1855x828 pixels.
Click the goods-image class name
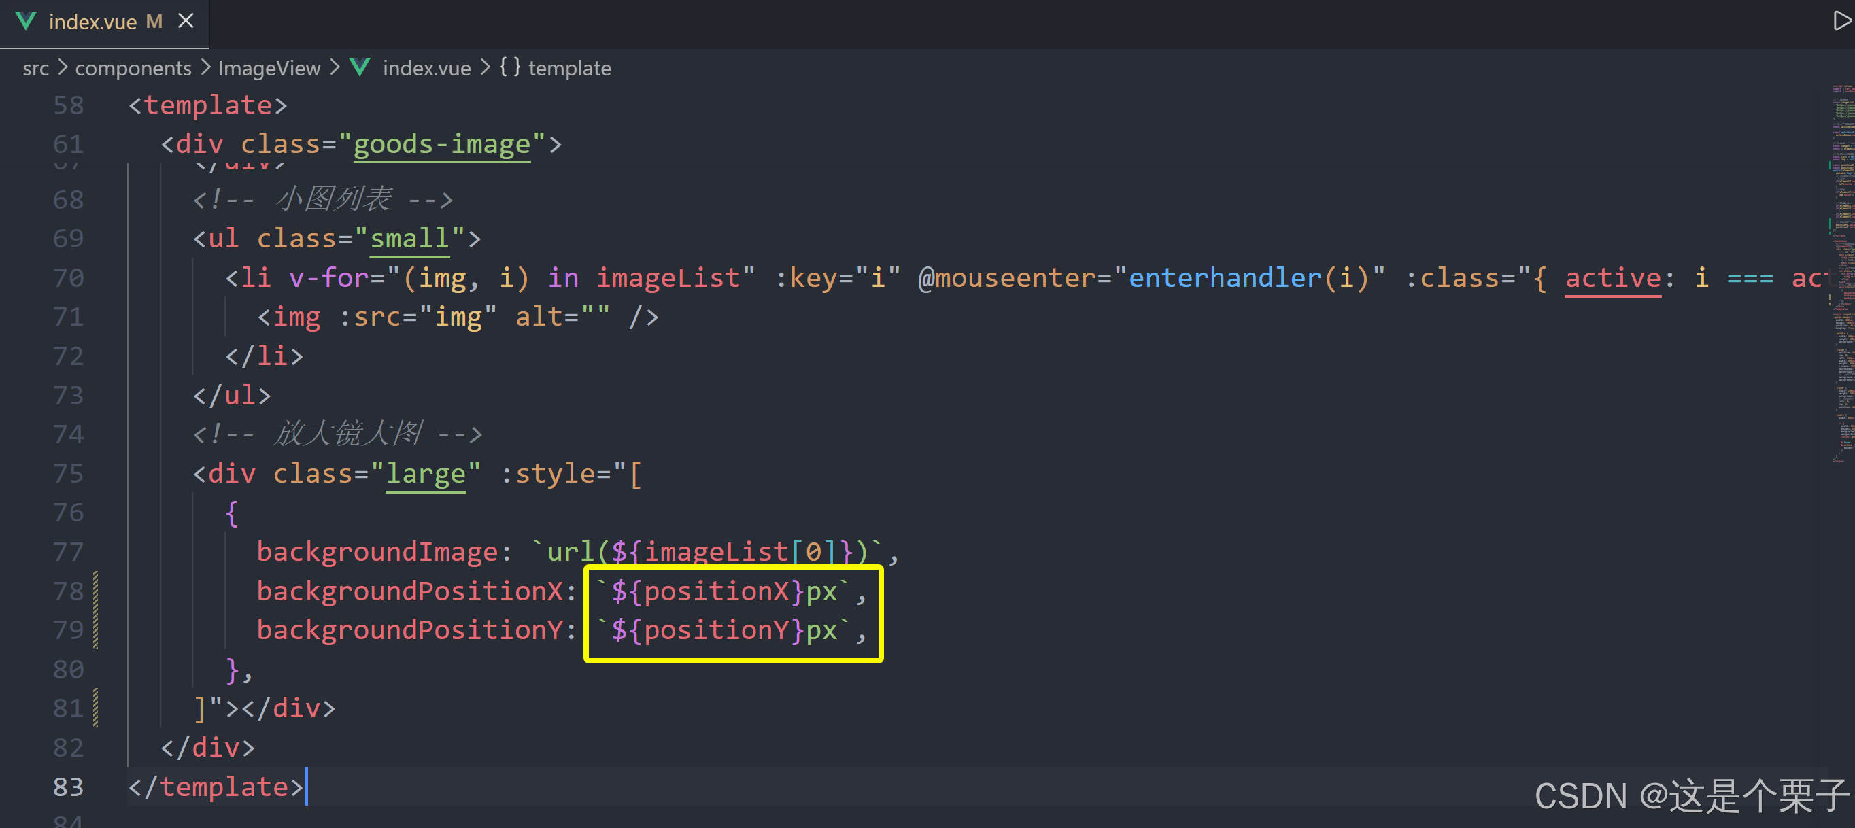click(x=441, y=145)
